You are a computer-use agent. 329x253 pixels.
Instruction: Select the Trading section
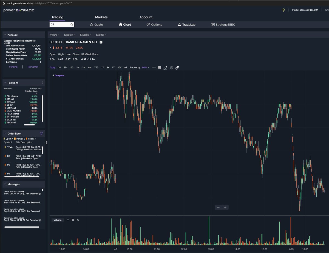[57, 17]
